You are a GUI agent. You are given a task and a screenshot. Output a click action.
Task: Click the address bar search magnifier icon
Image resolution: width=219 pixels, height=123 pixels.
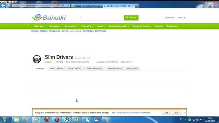coord(58,5)
